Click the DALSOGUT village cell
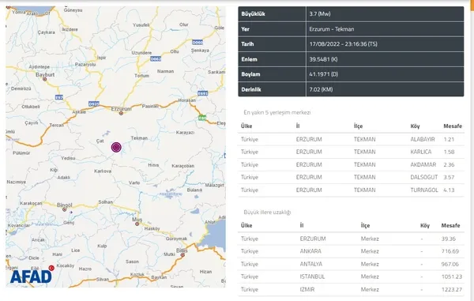The height and width of the screenshot is (301, 474). coord(423,177)
